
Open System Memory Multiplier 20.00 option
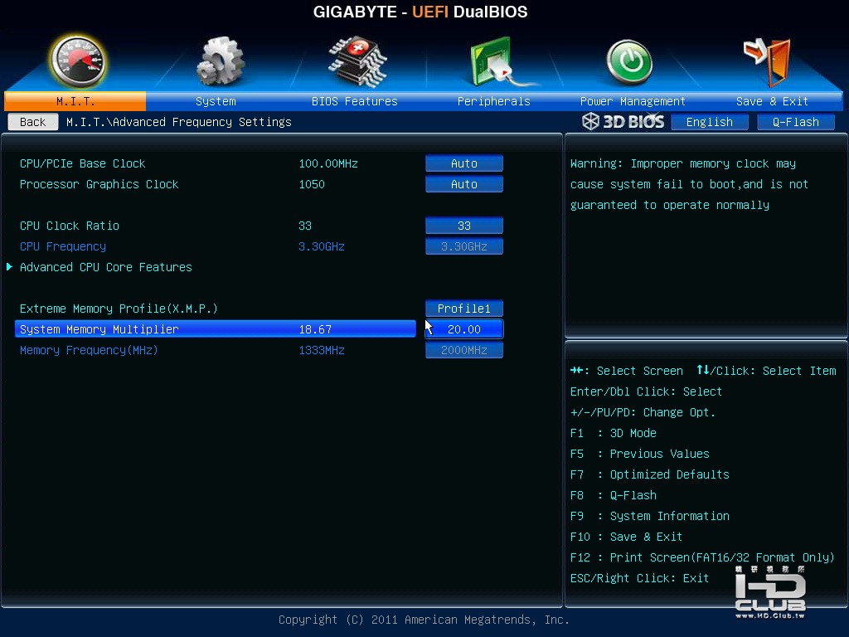(x=464, y=328)
